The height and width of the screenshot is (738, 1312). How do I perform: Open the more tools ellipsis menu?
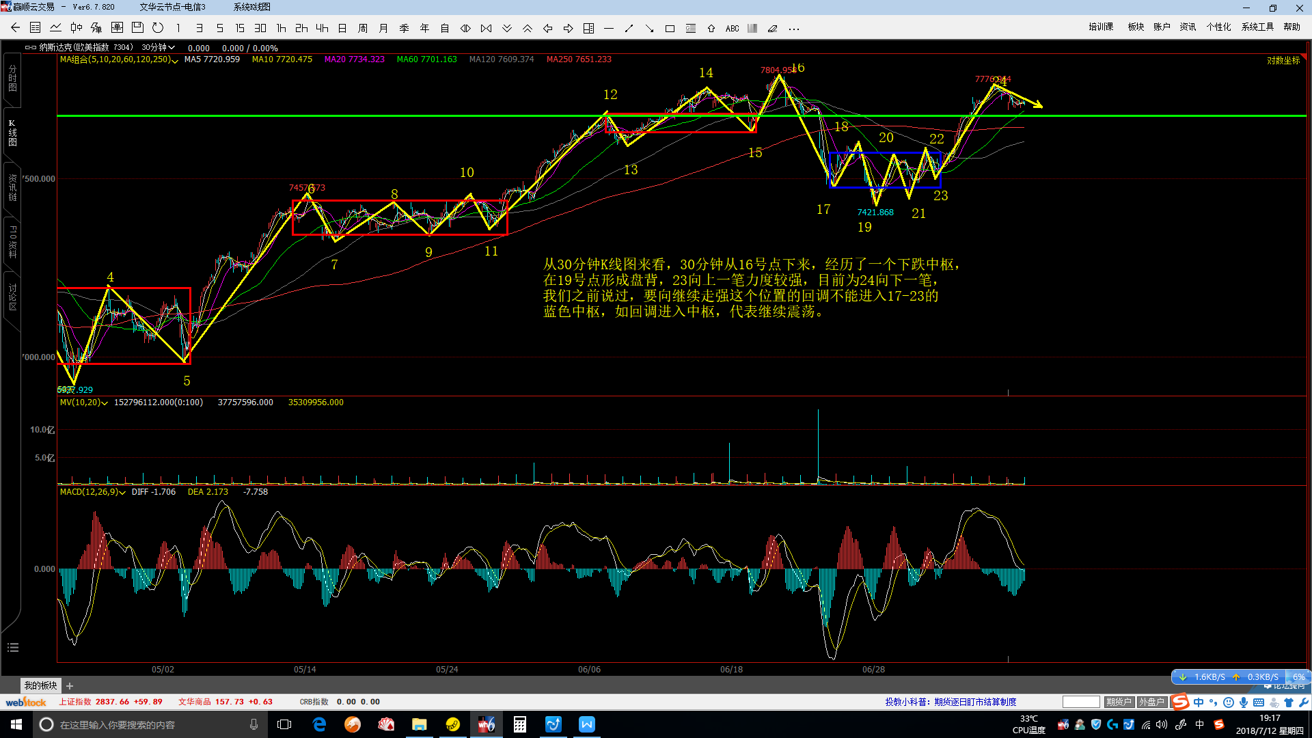tap(793, 28)
